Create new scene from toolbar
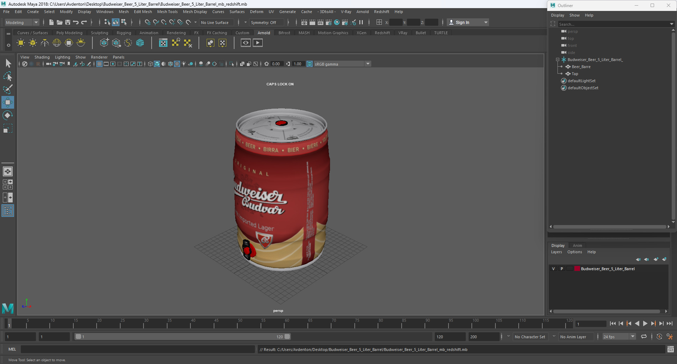677x364 pixels. pyautogui.click(x=51, y=22)
